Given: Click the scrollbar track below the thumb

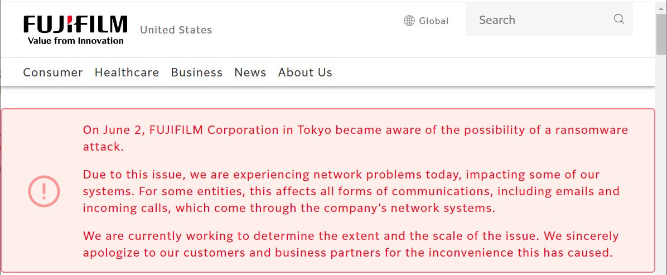Looking at the screenshot, I should 661,167.
